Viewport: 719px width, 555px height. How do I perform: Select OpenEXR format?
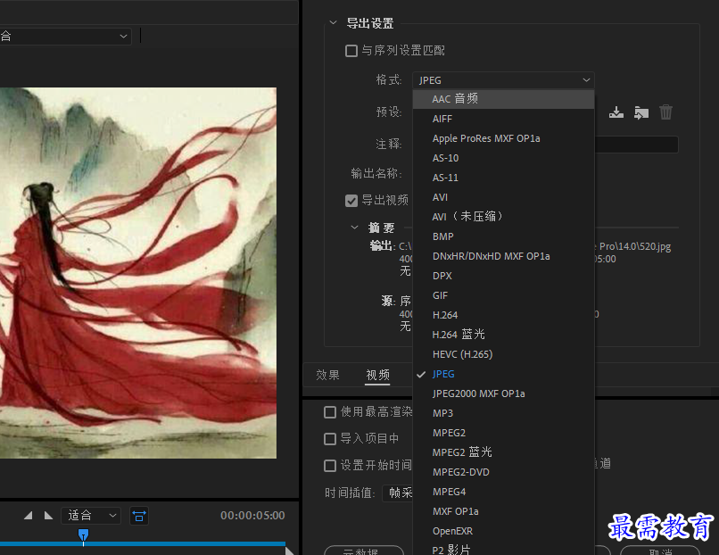point(503,531)
